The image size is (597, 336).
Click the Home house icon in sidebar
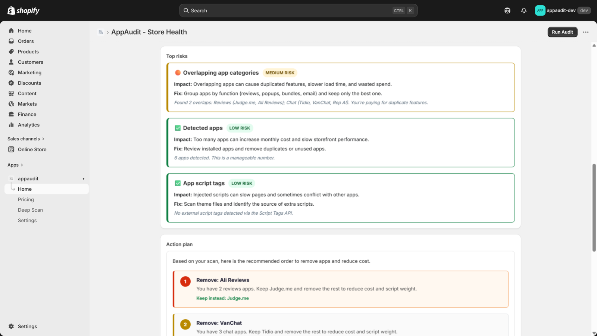11,31
